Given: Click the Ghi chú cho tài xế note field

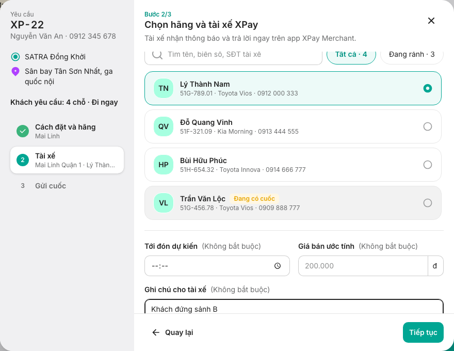Looking at the screenshot, I should coord(294,307).
